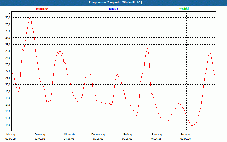Click the 05.06.08 date label
227x142 pixels.
pos(98,139)
